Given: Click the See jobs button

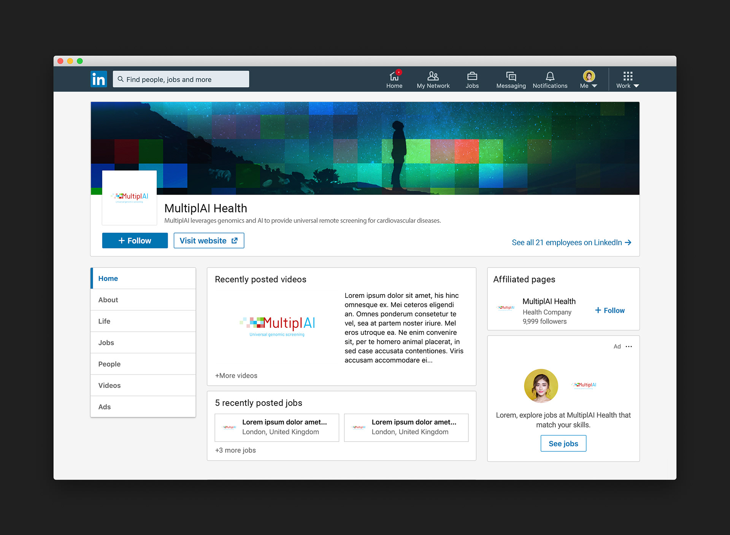Looking at the screenshot, I should coord(563,443).
